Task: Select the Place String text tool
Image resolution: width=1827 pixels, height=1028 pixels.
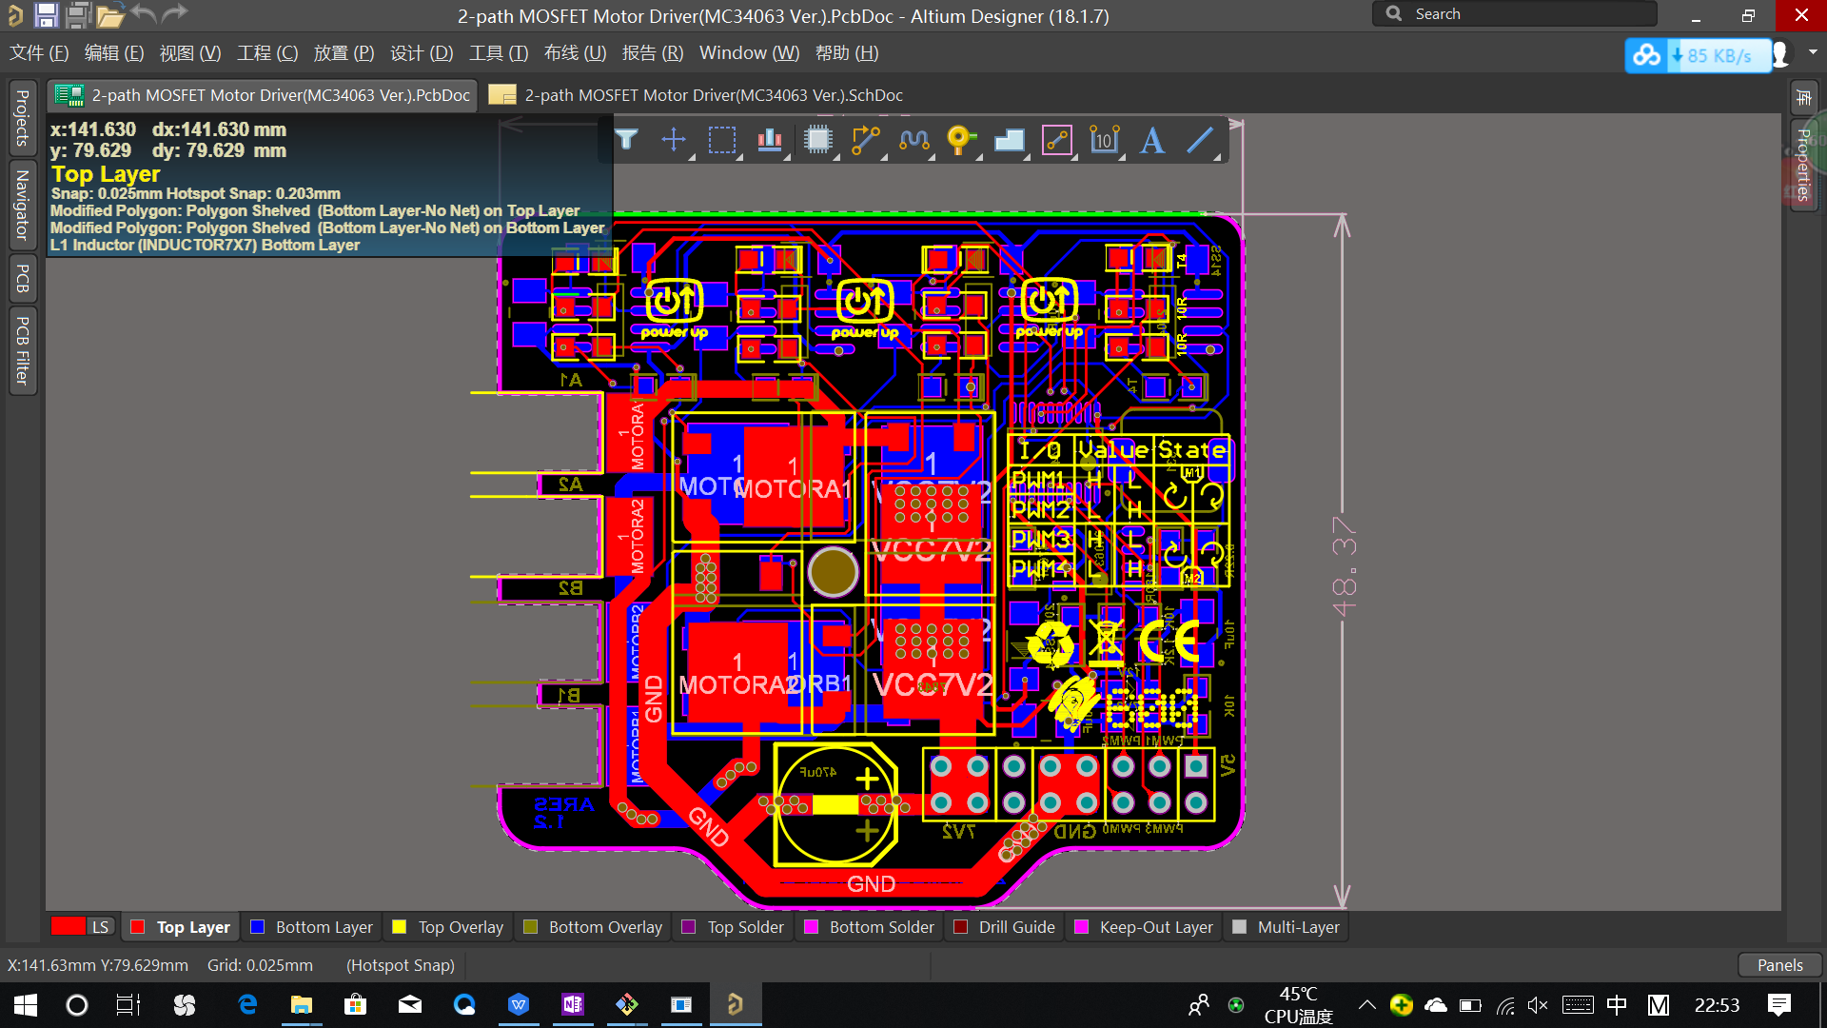Action: click(1152, 140)
